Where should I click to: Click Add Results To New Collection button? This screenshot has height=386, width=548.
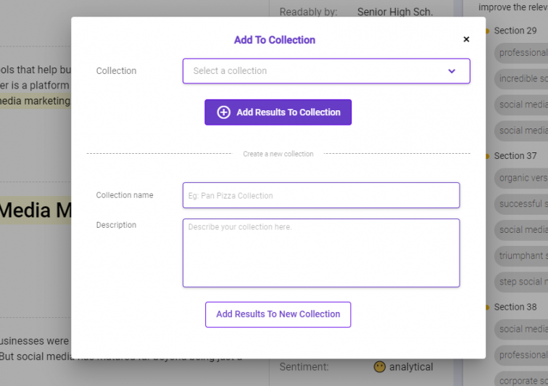click(x=278, y=315)
